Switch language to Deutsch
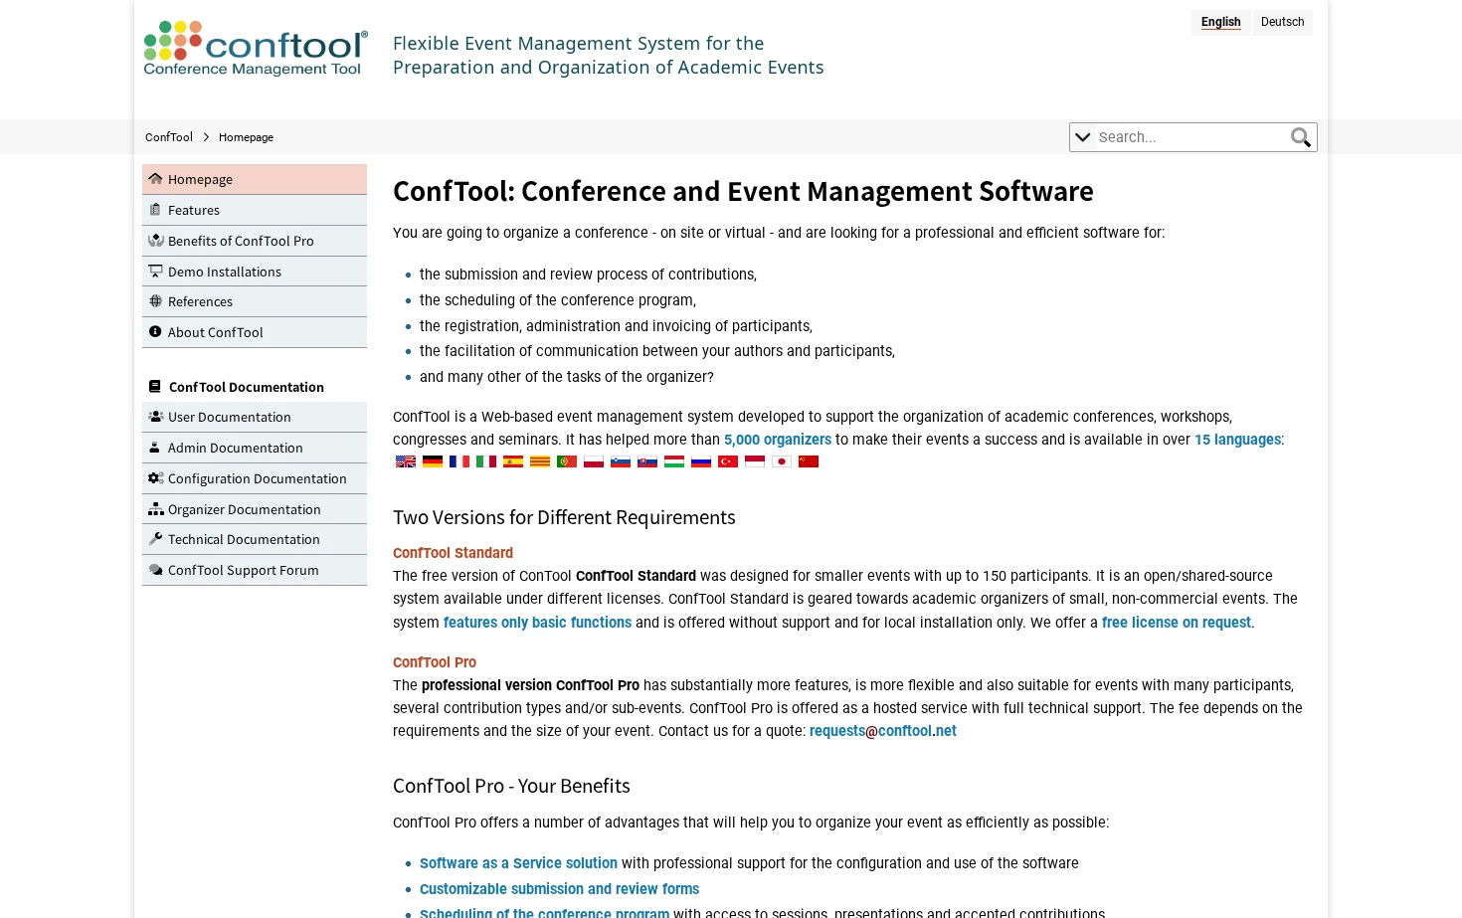This screenshot has height=918, width=1462. coord(1282,22)
